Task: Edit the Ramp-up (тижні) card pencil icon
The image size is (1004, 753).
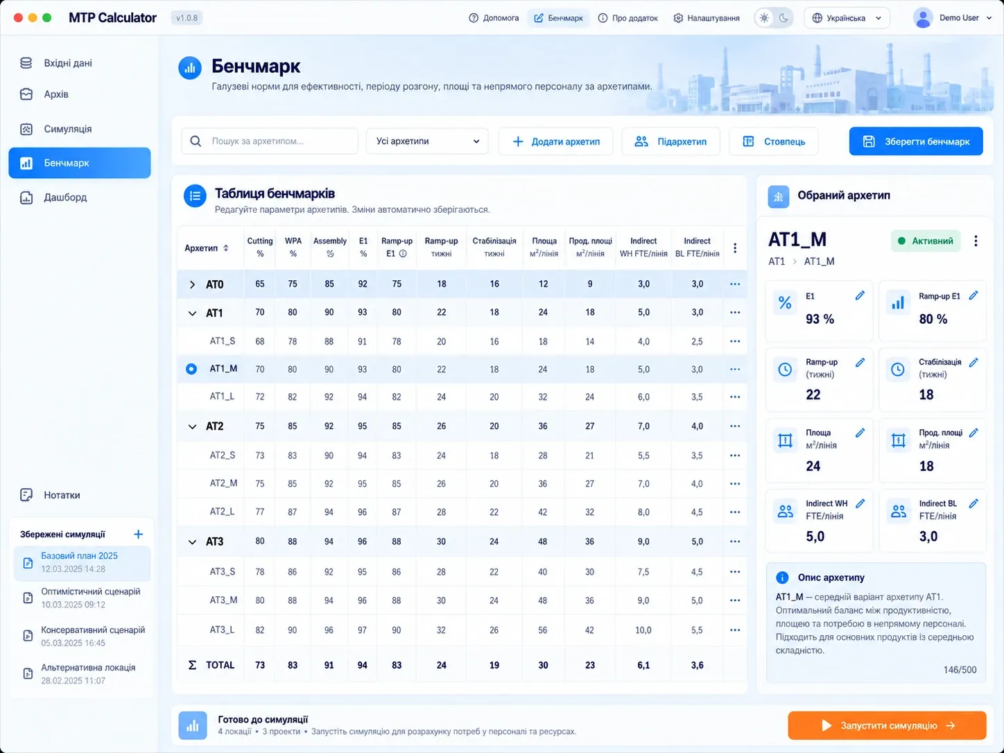Action: point(860,362)
